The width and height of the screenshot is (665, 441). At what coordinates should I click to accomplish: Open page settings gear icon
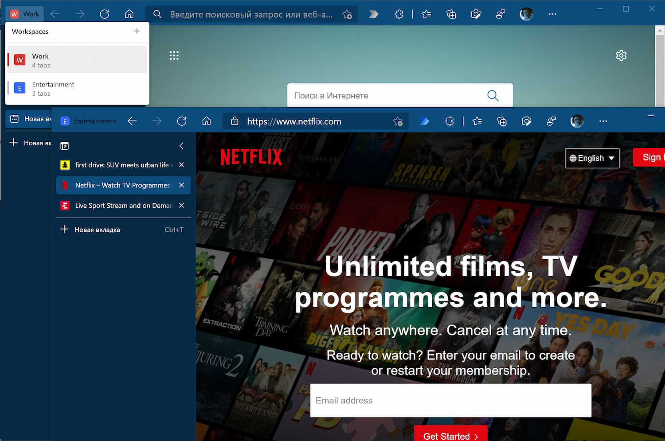click(621, 55)
